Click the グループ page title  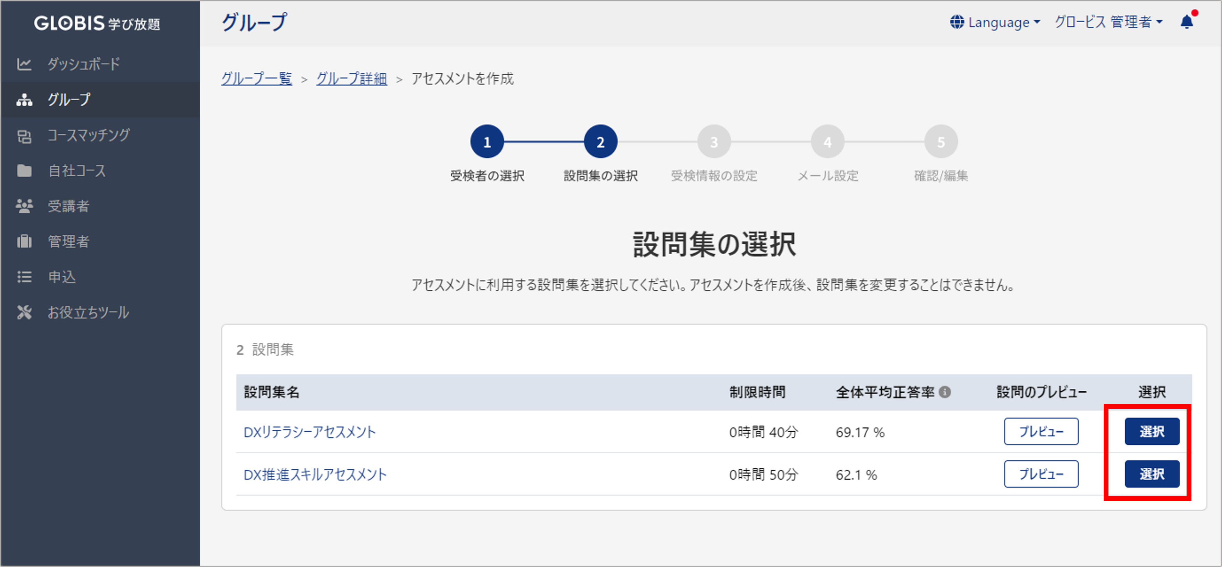coord(254,22)
